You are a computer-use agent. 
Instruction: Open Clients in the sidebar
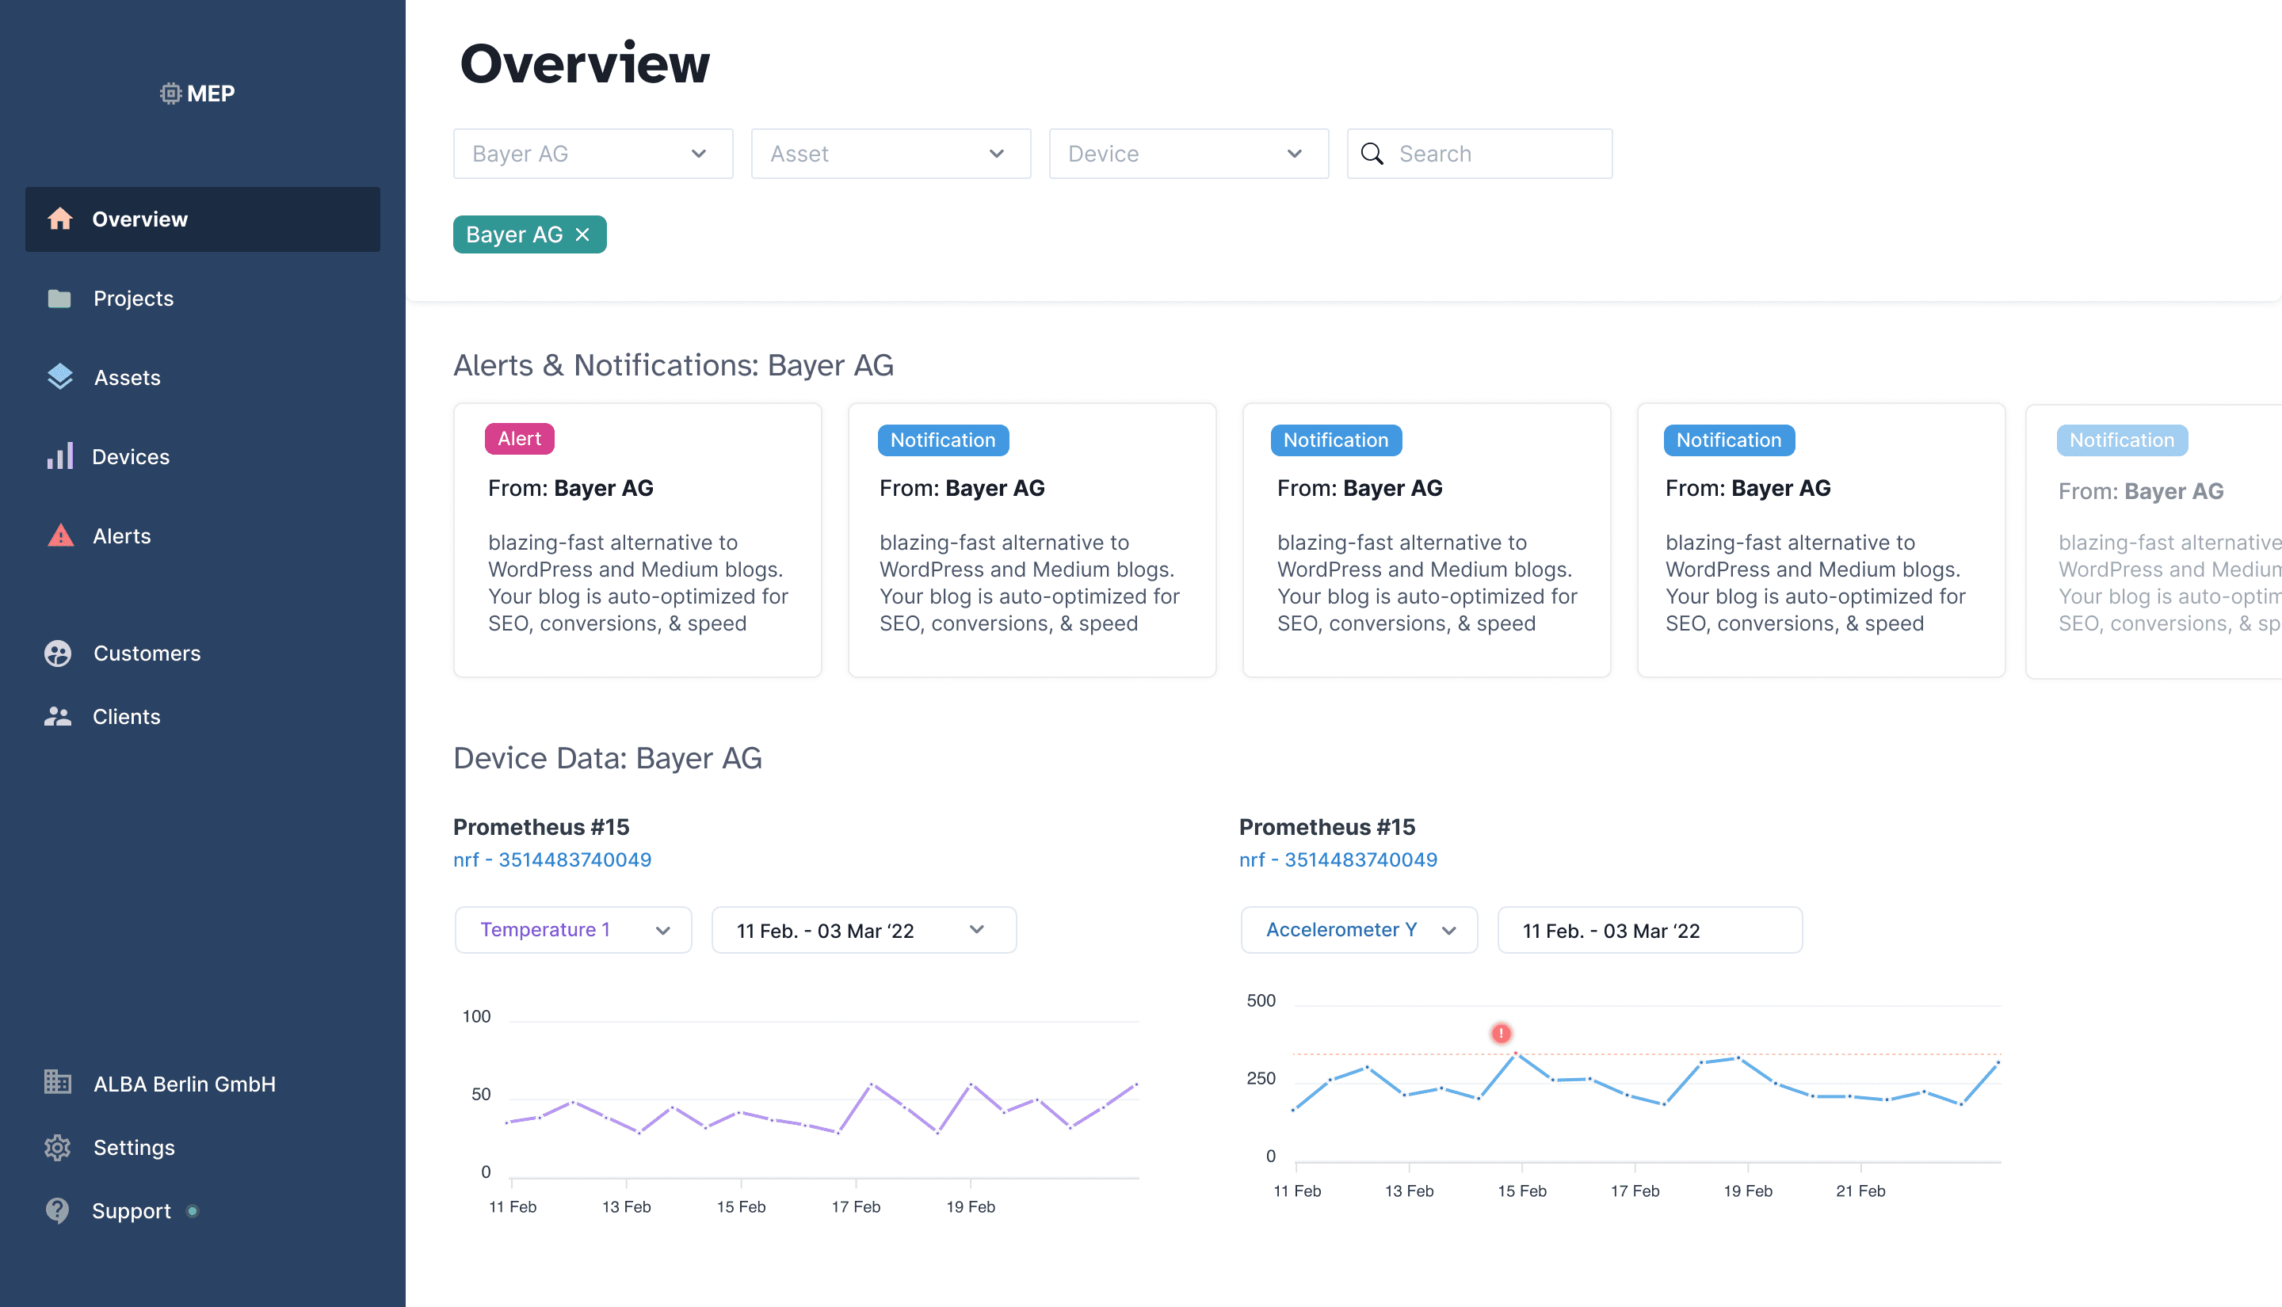point(126,716)
